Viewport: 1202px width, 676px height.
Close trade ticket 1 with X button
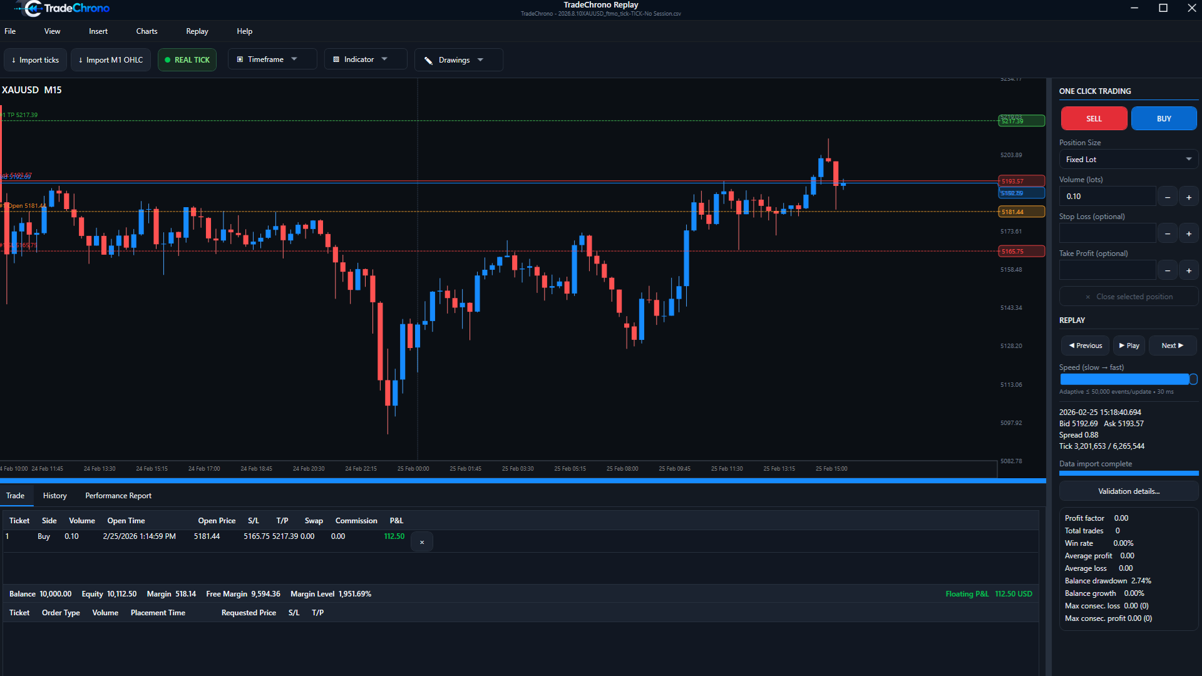(x=422, y=542)
